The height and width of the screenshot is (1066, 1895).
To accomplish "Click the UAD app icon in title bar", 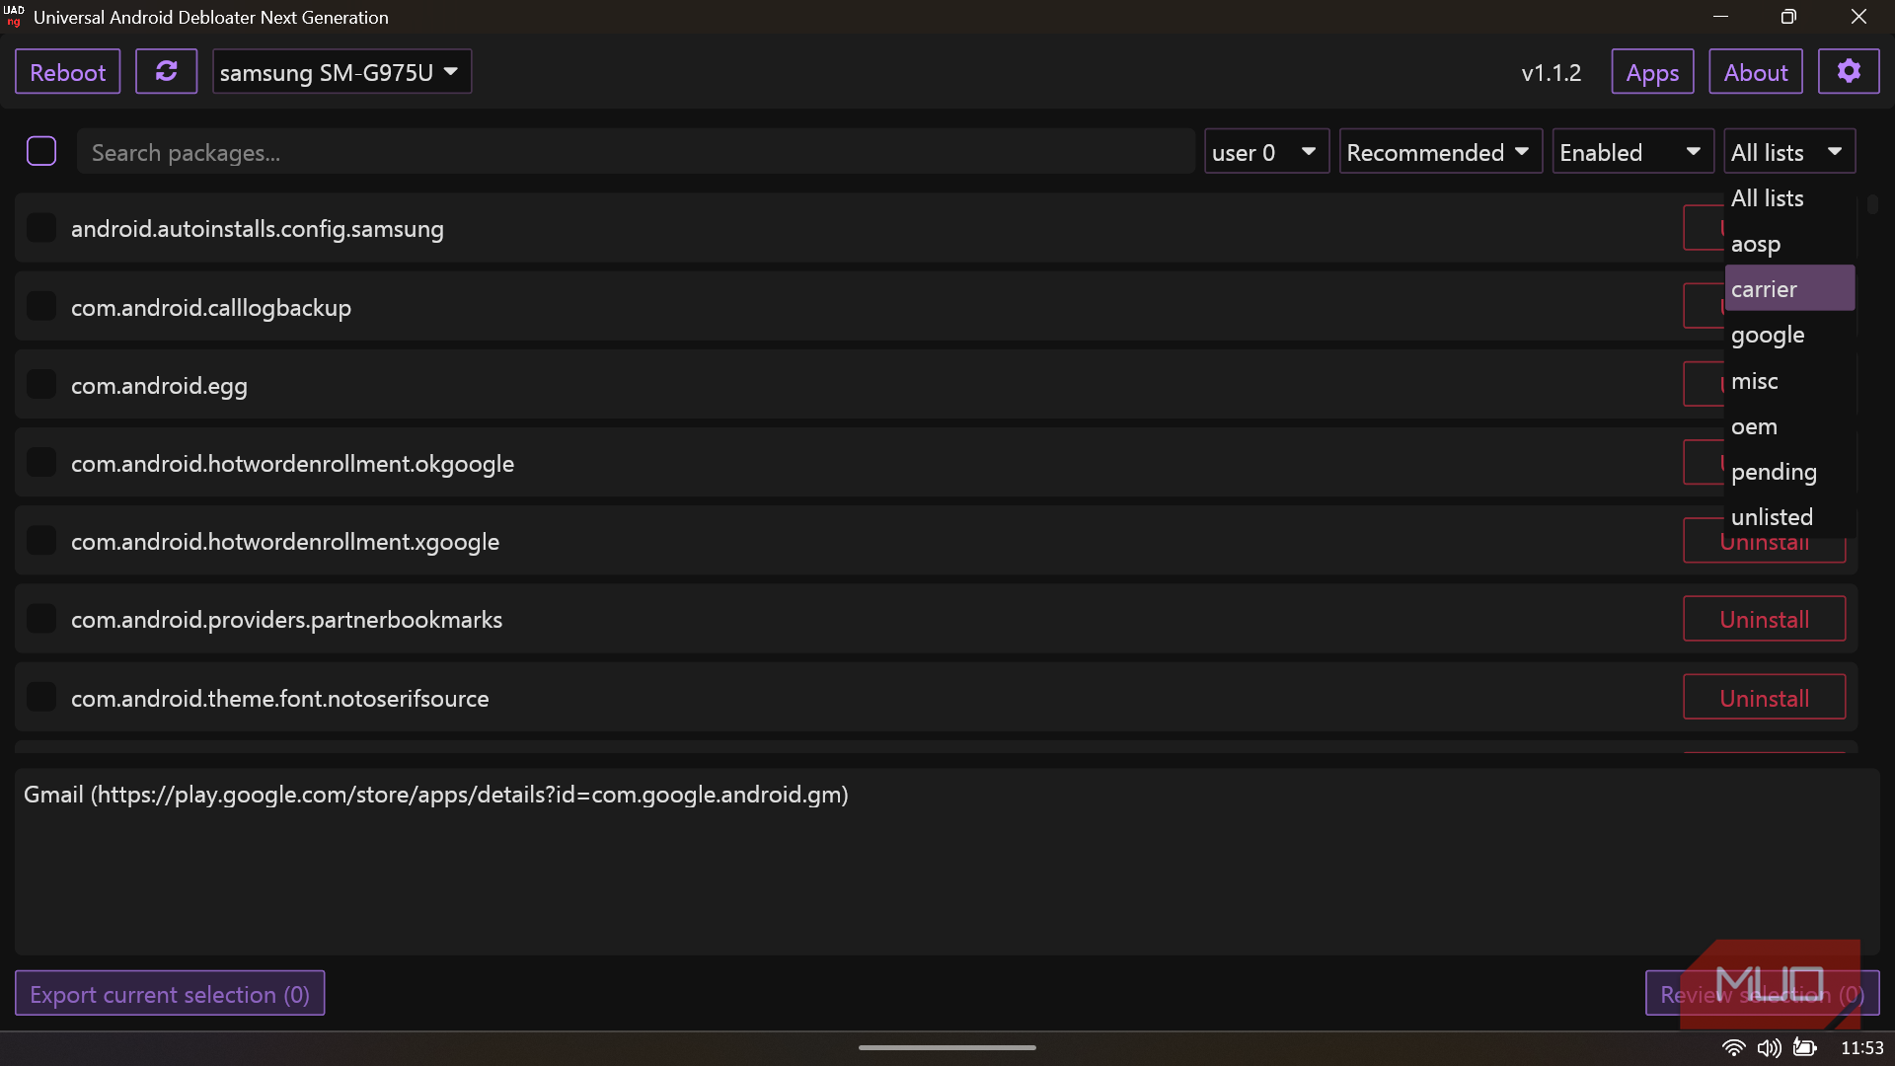I will coord(14,16).
